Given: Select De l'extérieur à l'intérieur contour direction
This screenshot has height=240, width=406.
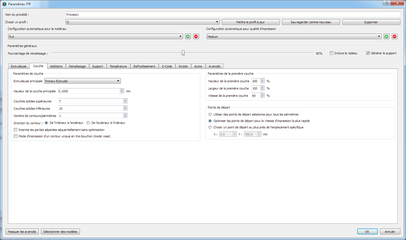Looking at the screenshot, I should [88, 123].
